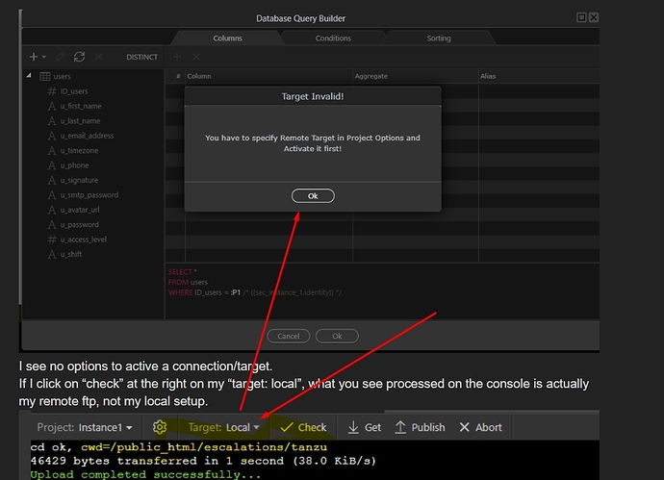The width and height of the screenshot is (664, 480).
Task: Close the Database Query Builder window
Action: pyautogui.click(x=594, y=17)
